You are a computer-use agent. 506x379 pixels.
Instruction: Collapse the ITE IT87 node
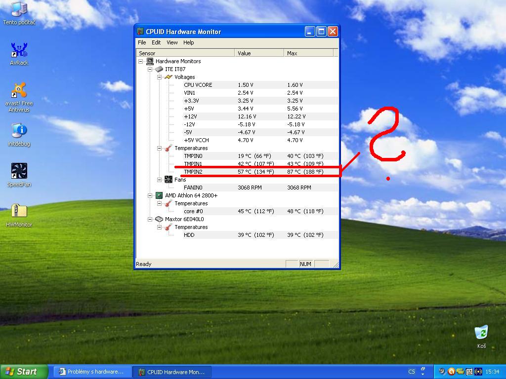(150, 69)
